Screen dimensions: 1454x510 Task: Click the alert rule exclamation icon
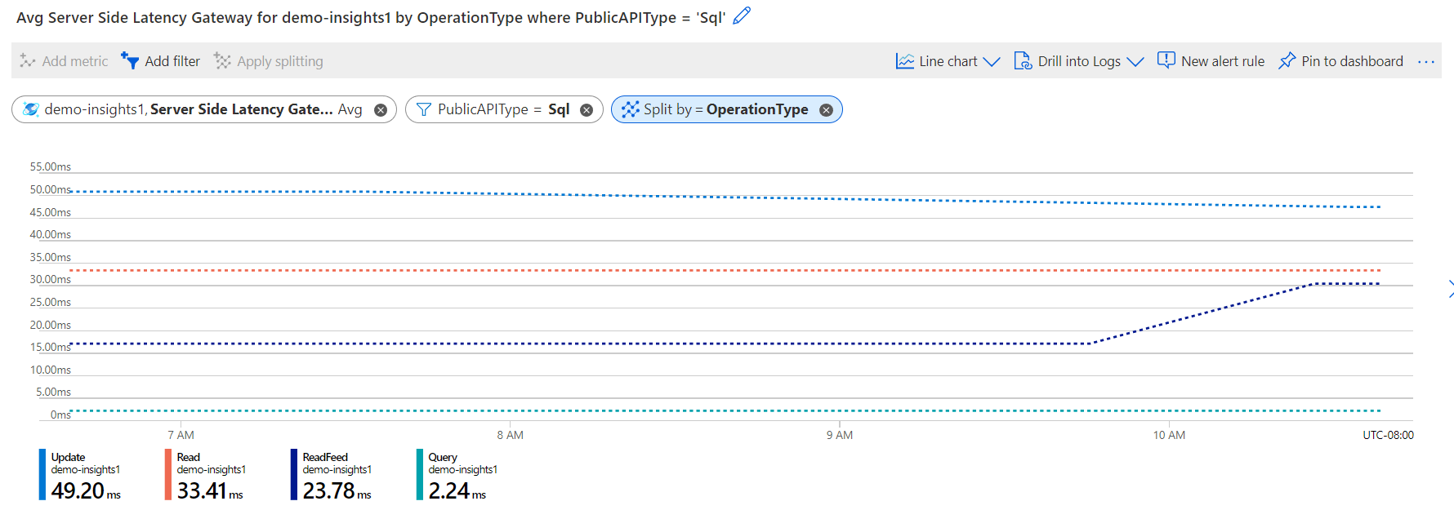click(x=1166, y=60)
